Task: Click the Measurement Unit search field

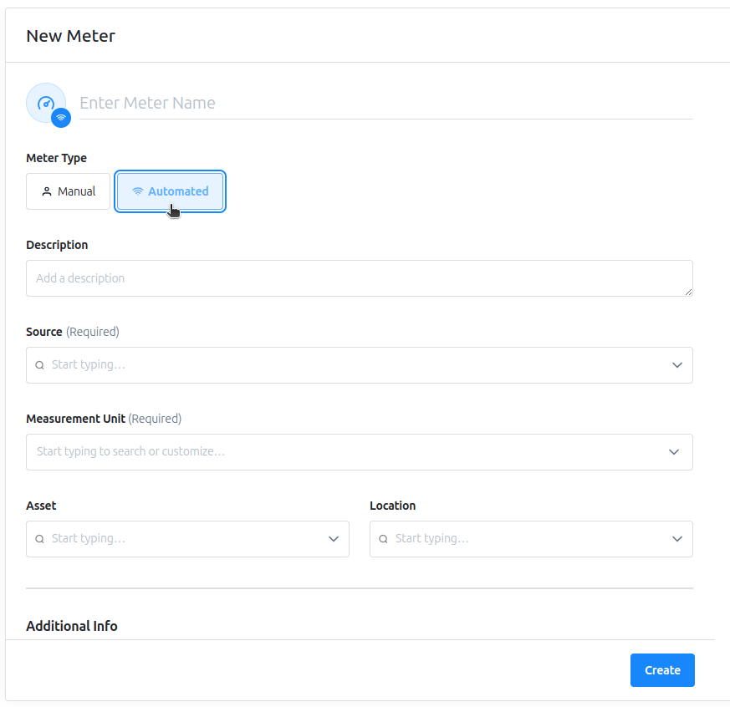Action: 360,452
